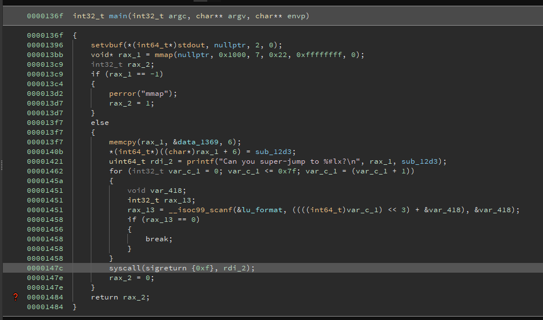Screen dimensions: 543x320
Task: Click the left pane splitter handle
Action: (x=2, y=165)
